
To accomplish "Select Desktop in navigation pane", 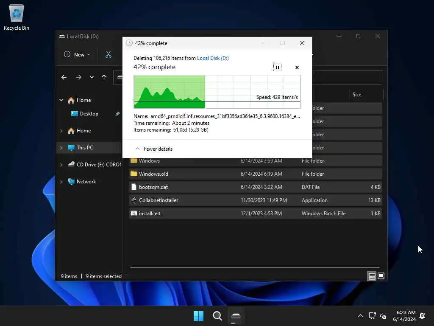I will 89,114.
